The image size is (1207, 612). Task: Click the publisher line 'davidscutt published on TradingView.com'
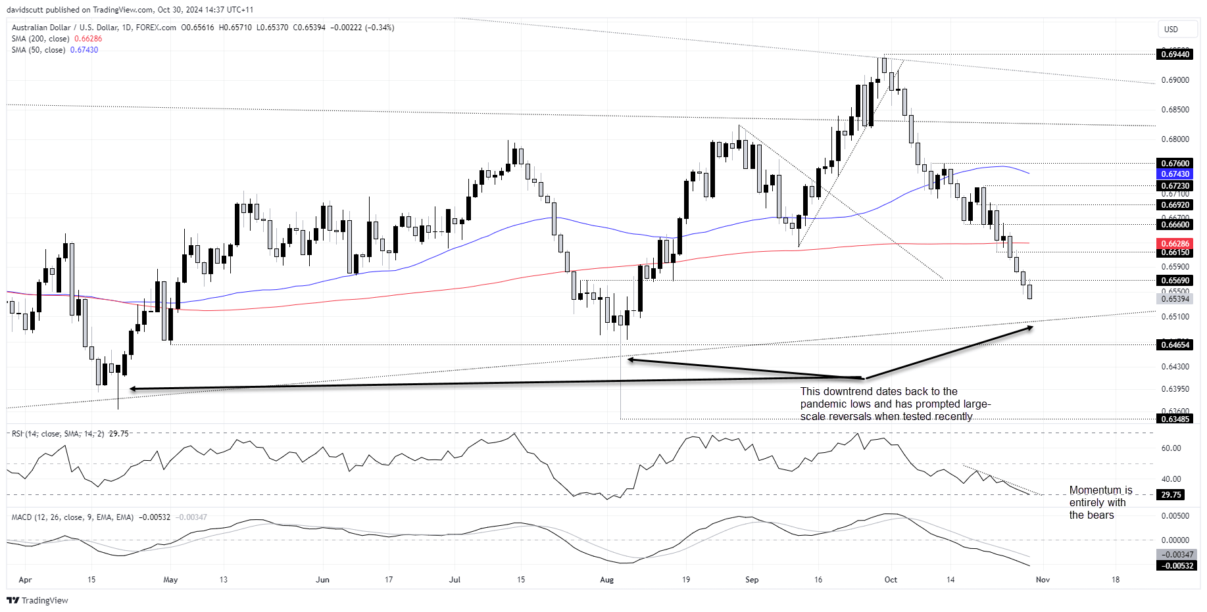click(81, 10)
